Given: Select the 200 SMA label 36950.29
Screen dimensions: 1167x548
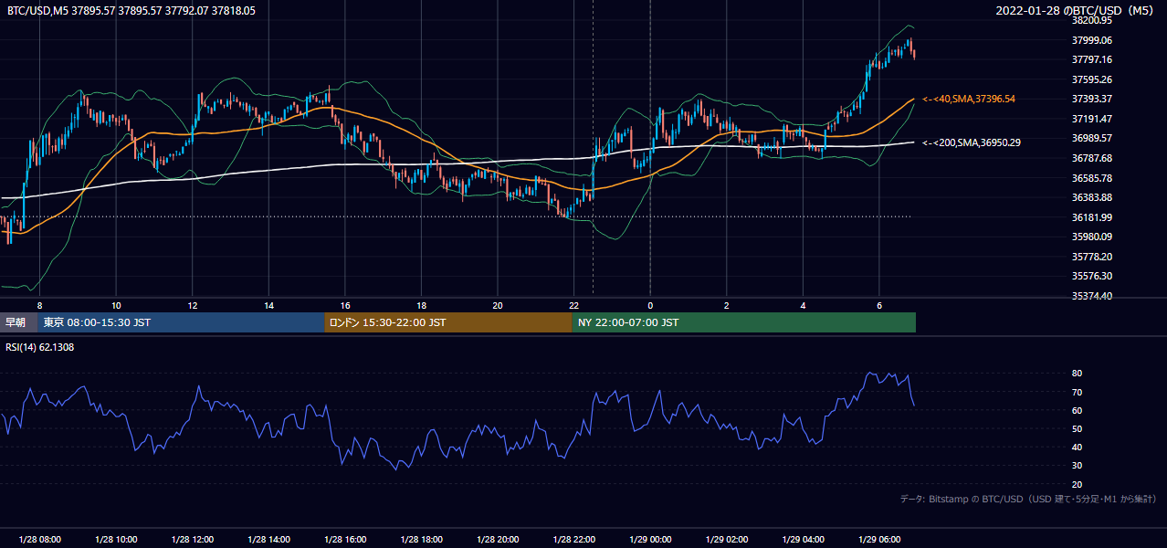Looking at the screenshot, I should coord(972,142).
